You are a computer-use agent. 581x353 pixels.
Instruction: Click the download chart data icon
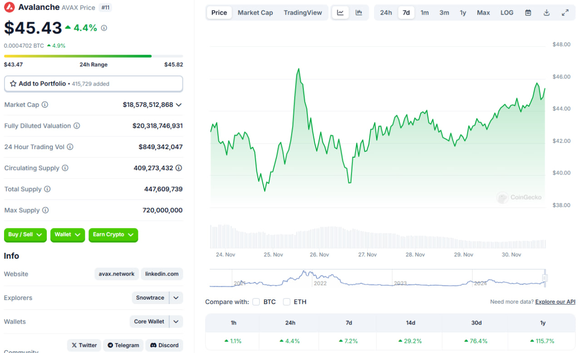(547, 13)
